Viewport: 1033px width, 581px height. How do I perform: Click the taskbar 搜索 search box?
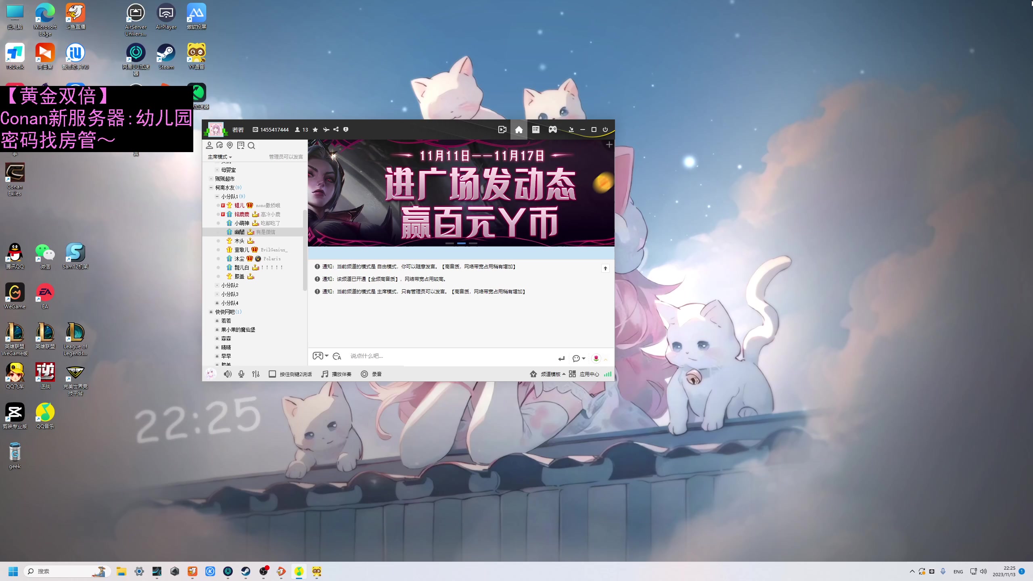(67, 571)
